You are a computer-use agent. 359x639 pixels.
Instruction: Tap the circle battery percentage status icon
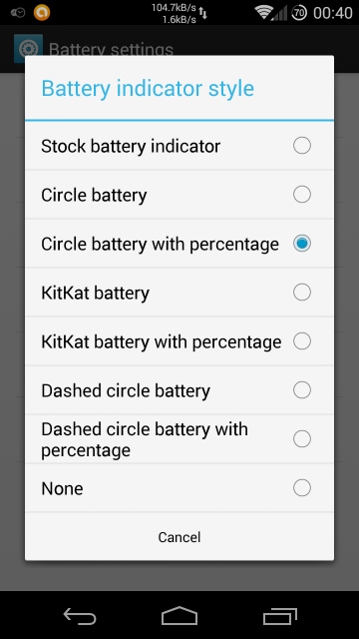click(x=299, y=13)
